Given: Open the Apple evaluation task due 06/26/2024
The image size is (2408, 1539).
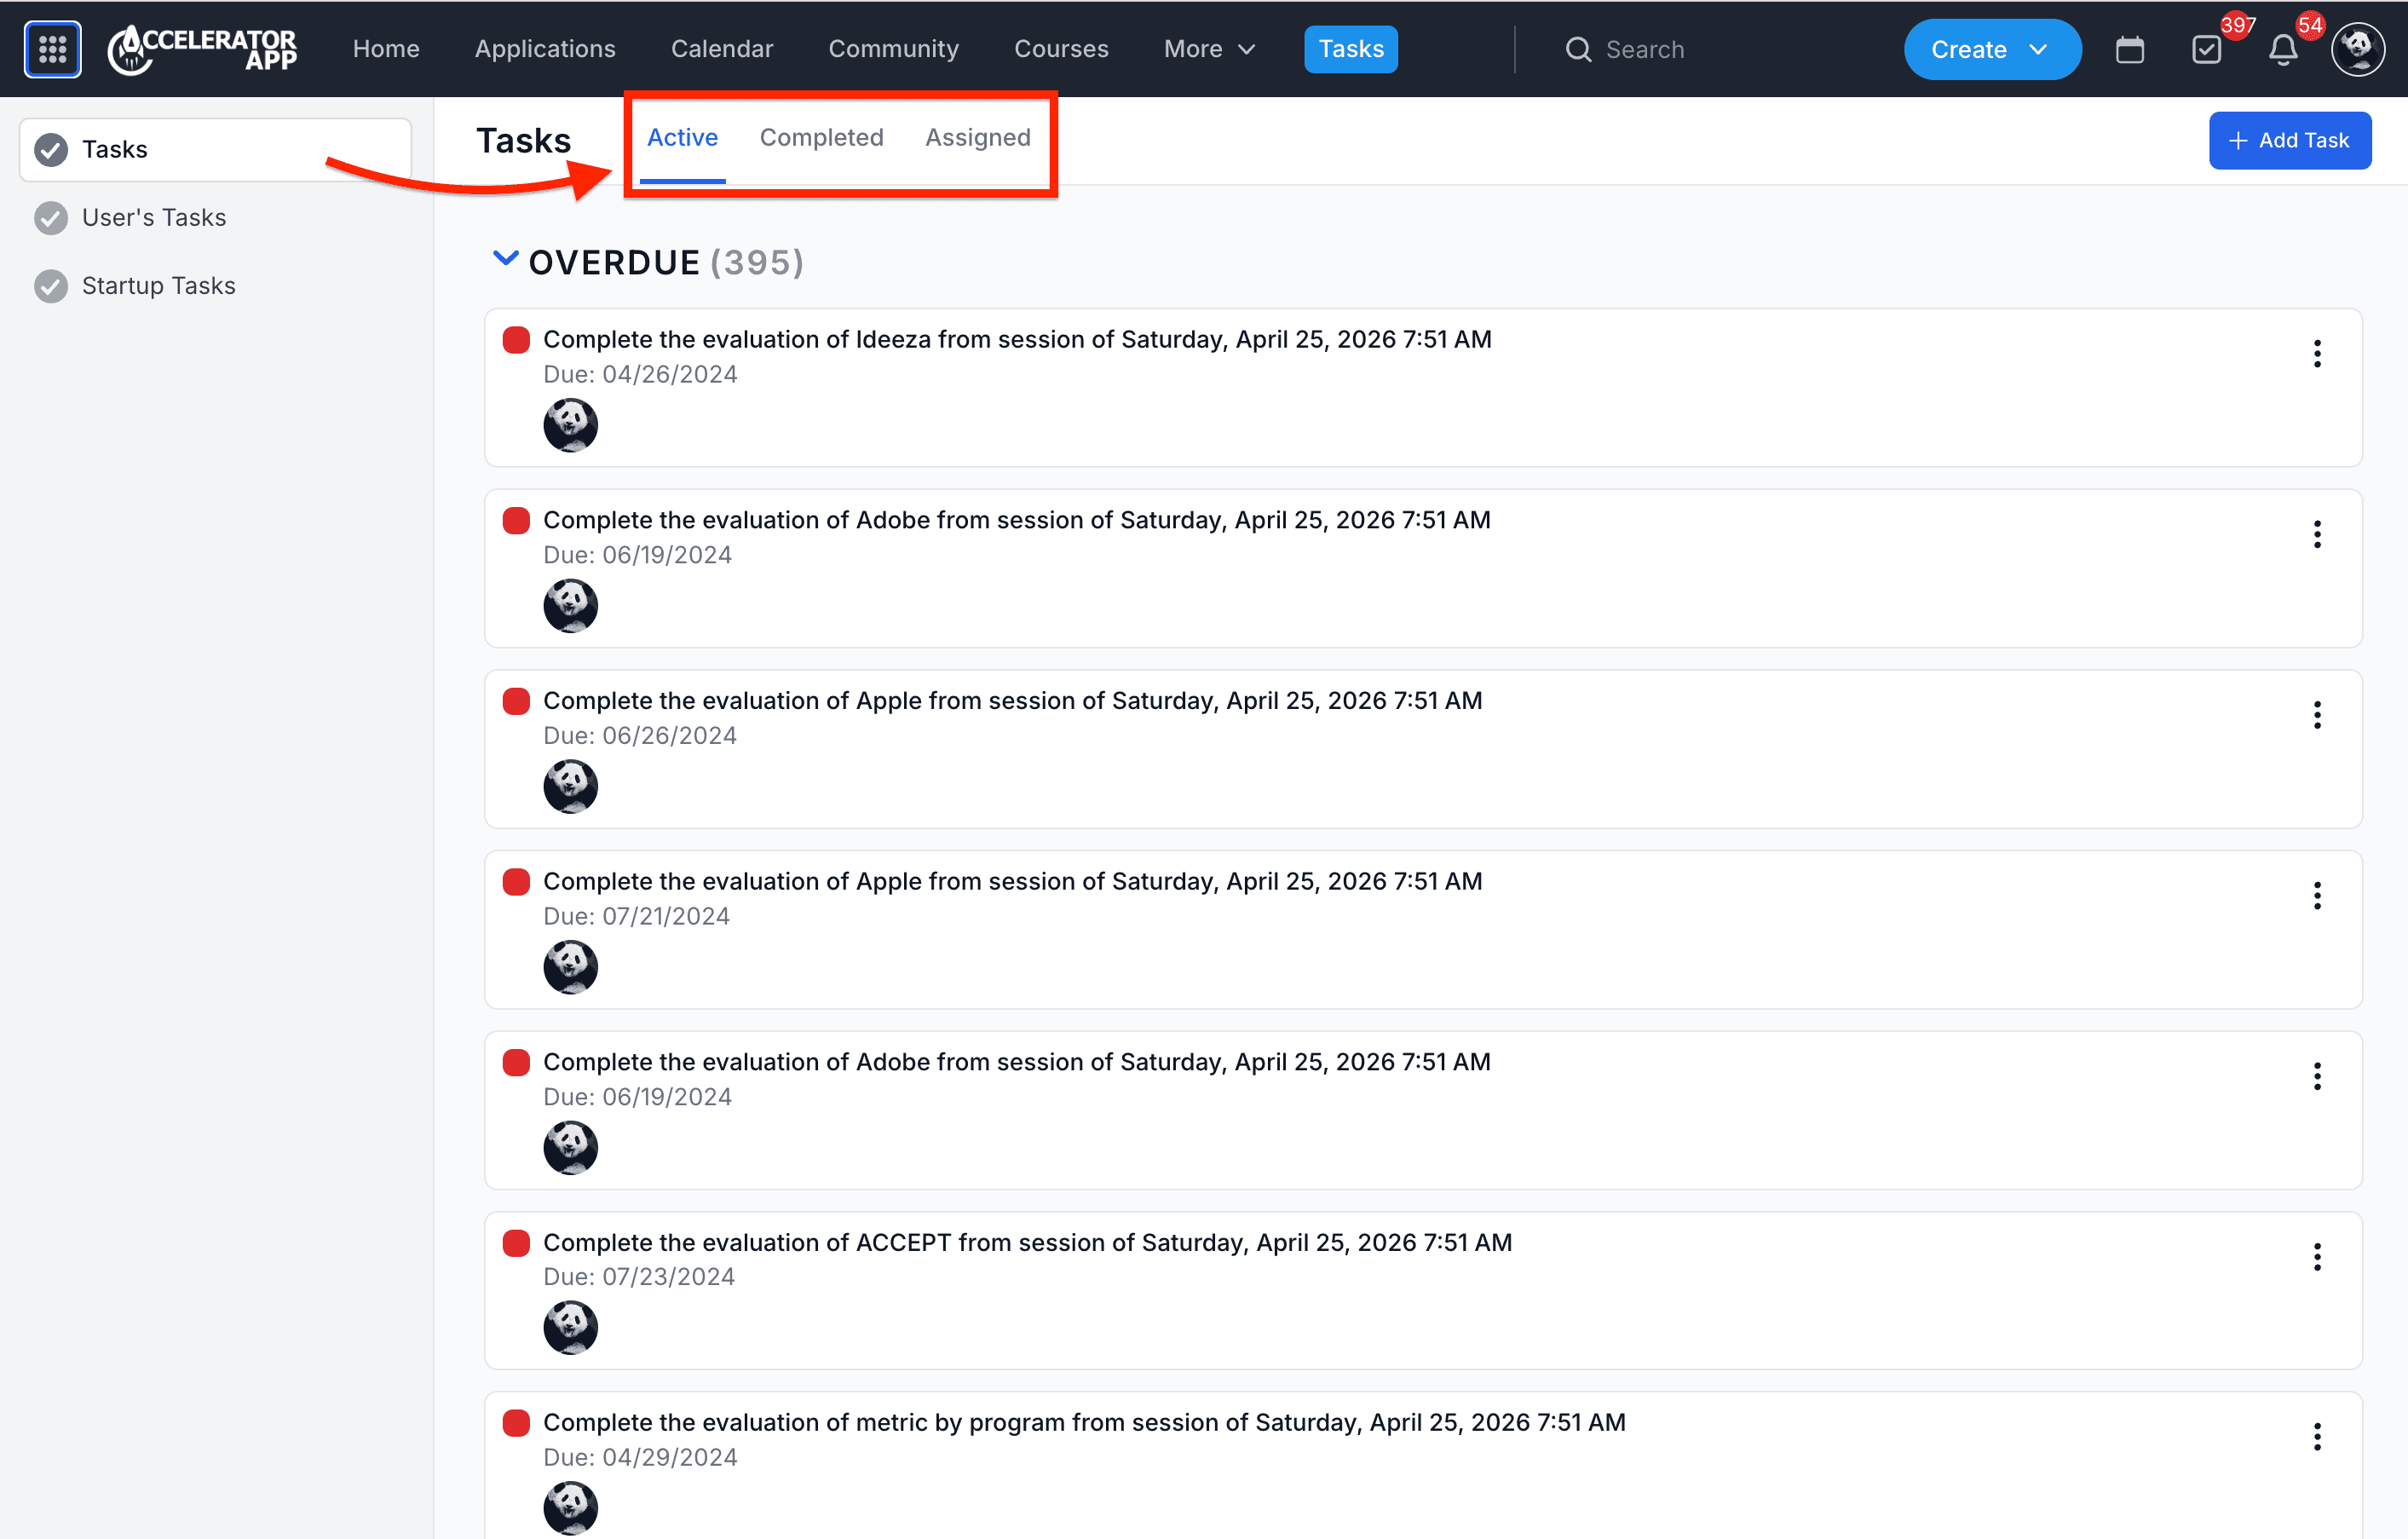Looking at the screenshot, I should pos(1012,701).
